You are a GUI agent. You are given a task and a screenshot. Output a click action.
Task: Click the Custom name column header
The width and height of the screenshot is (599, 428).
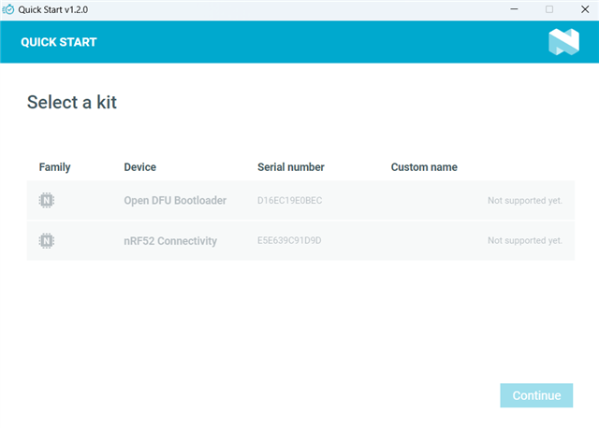click(424, 167)
